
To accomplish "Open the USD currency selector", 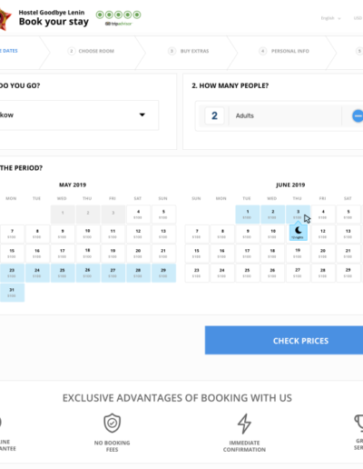I will 358,18.
